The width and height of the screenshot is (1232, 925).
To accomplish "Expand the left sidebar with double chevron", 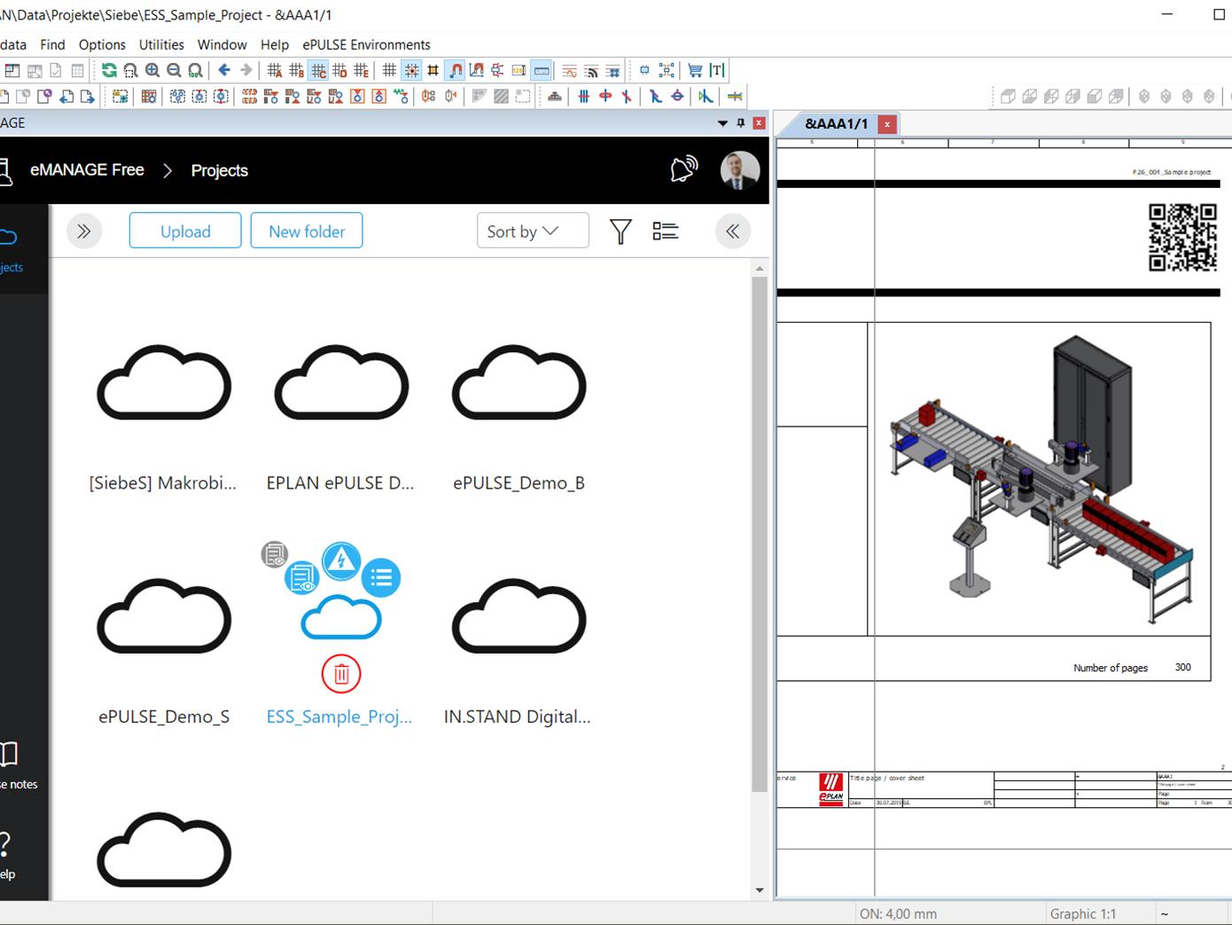I will click(x=84, y=231).
